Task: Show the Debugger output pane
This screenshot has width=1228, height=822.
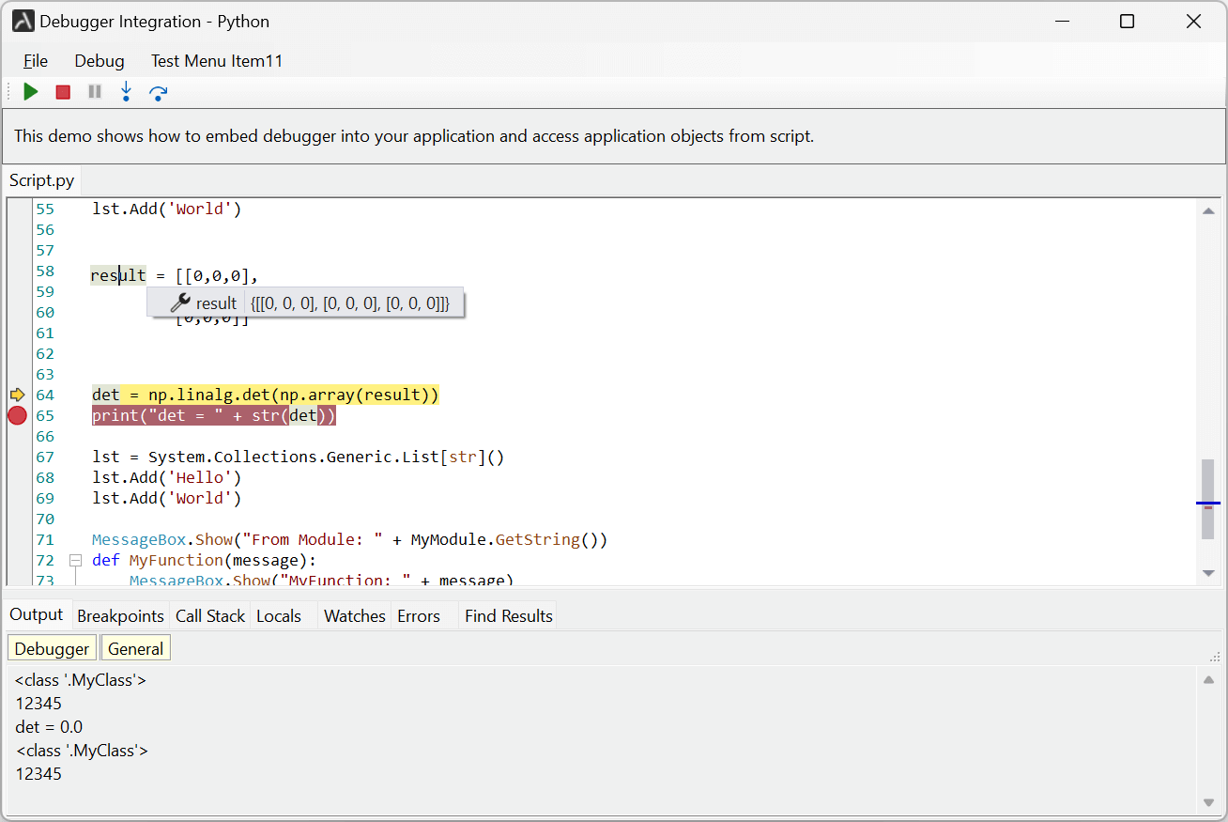Action: pos(52,648)
